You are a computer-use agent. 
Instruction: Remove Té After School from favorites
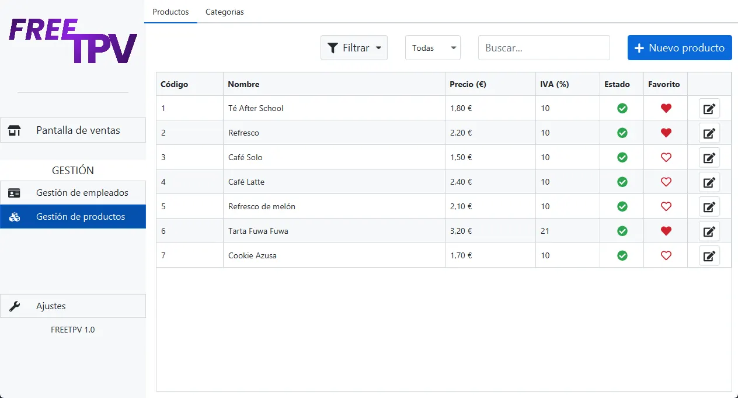pos(666,108)
